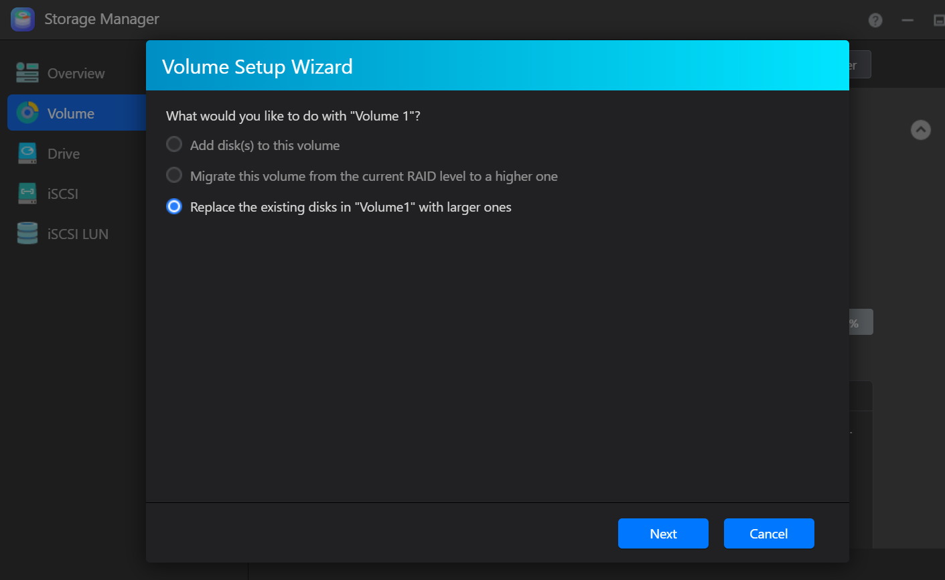Click the iSCSI connector icon in the sidebar
Viewport: 945px width, 580px height.
(27, 193)
